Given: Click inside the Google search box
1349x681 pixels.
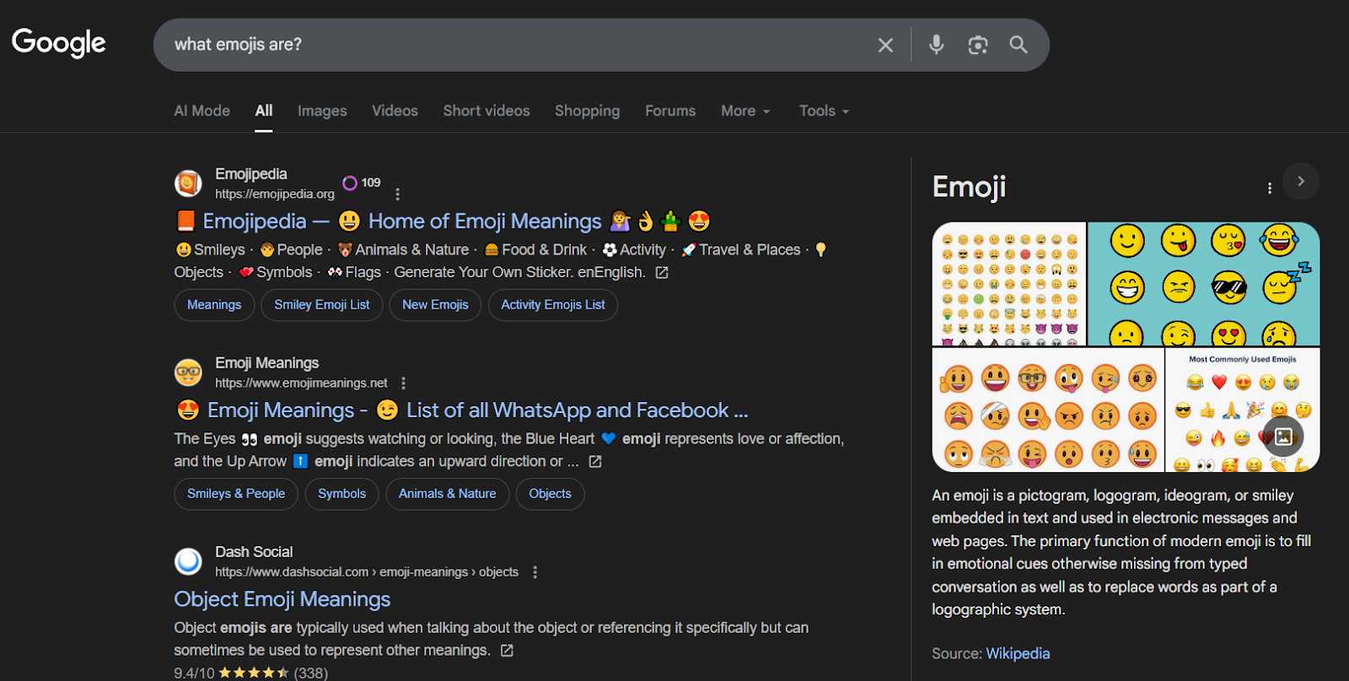Looking at the screenshot, I should (506, 45).
